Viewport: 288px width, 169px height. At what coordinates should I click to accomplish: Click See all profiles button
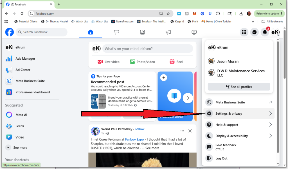(239, 87)
